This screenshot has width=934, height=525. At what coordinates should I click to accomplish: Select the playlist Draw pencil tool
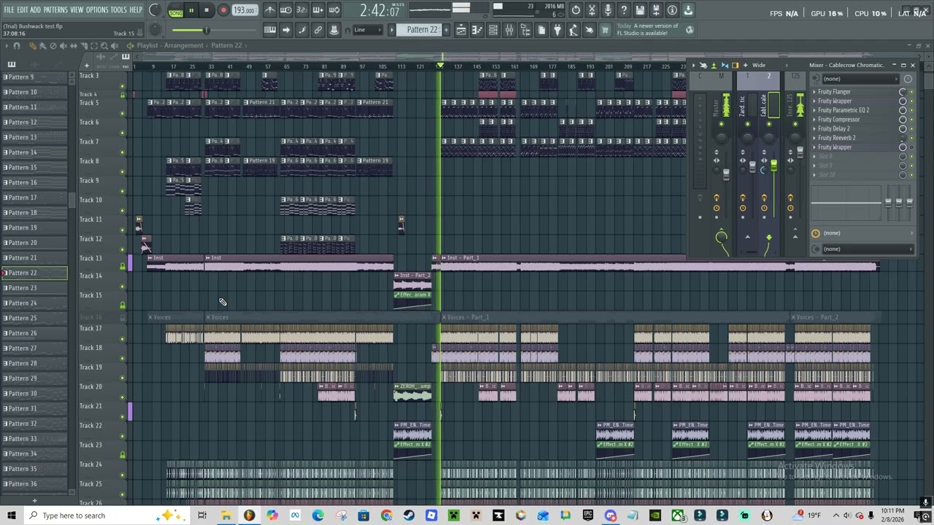coord(32,46)
